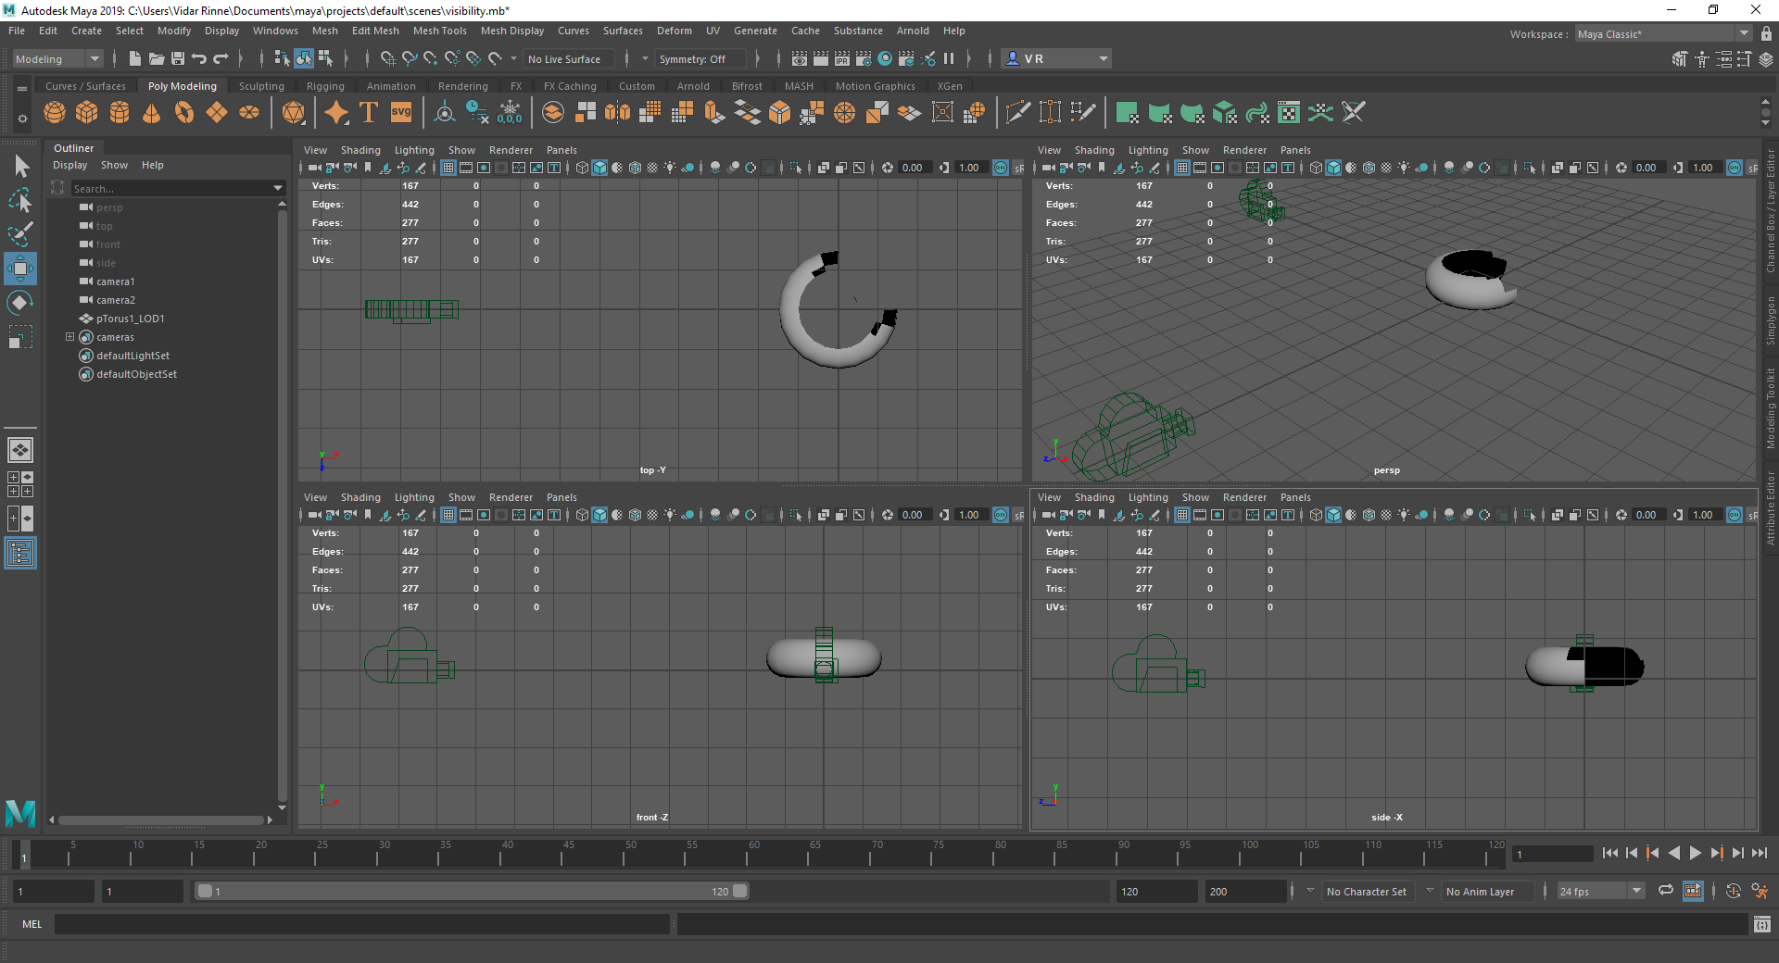Create a polygon torus from the shelf
The height and width of the screenshot is (963, 1779).
184,112
